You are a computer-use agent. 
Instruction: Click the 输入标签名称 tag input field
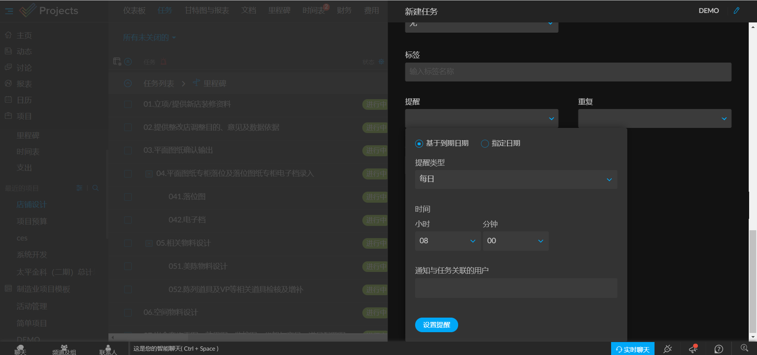[x=568, y=72]
